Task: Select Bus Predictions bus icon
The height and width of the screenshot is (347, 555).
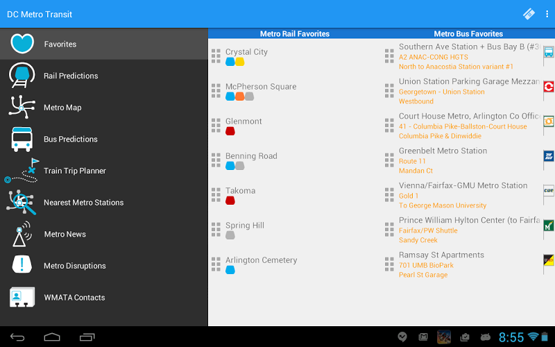Action: 22,139
